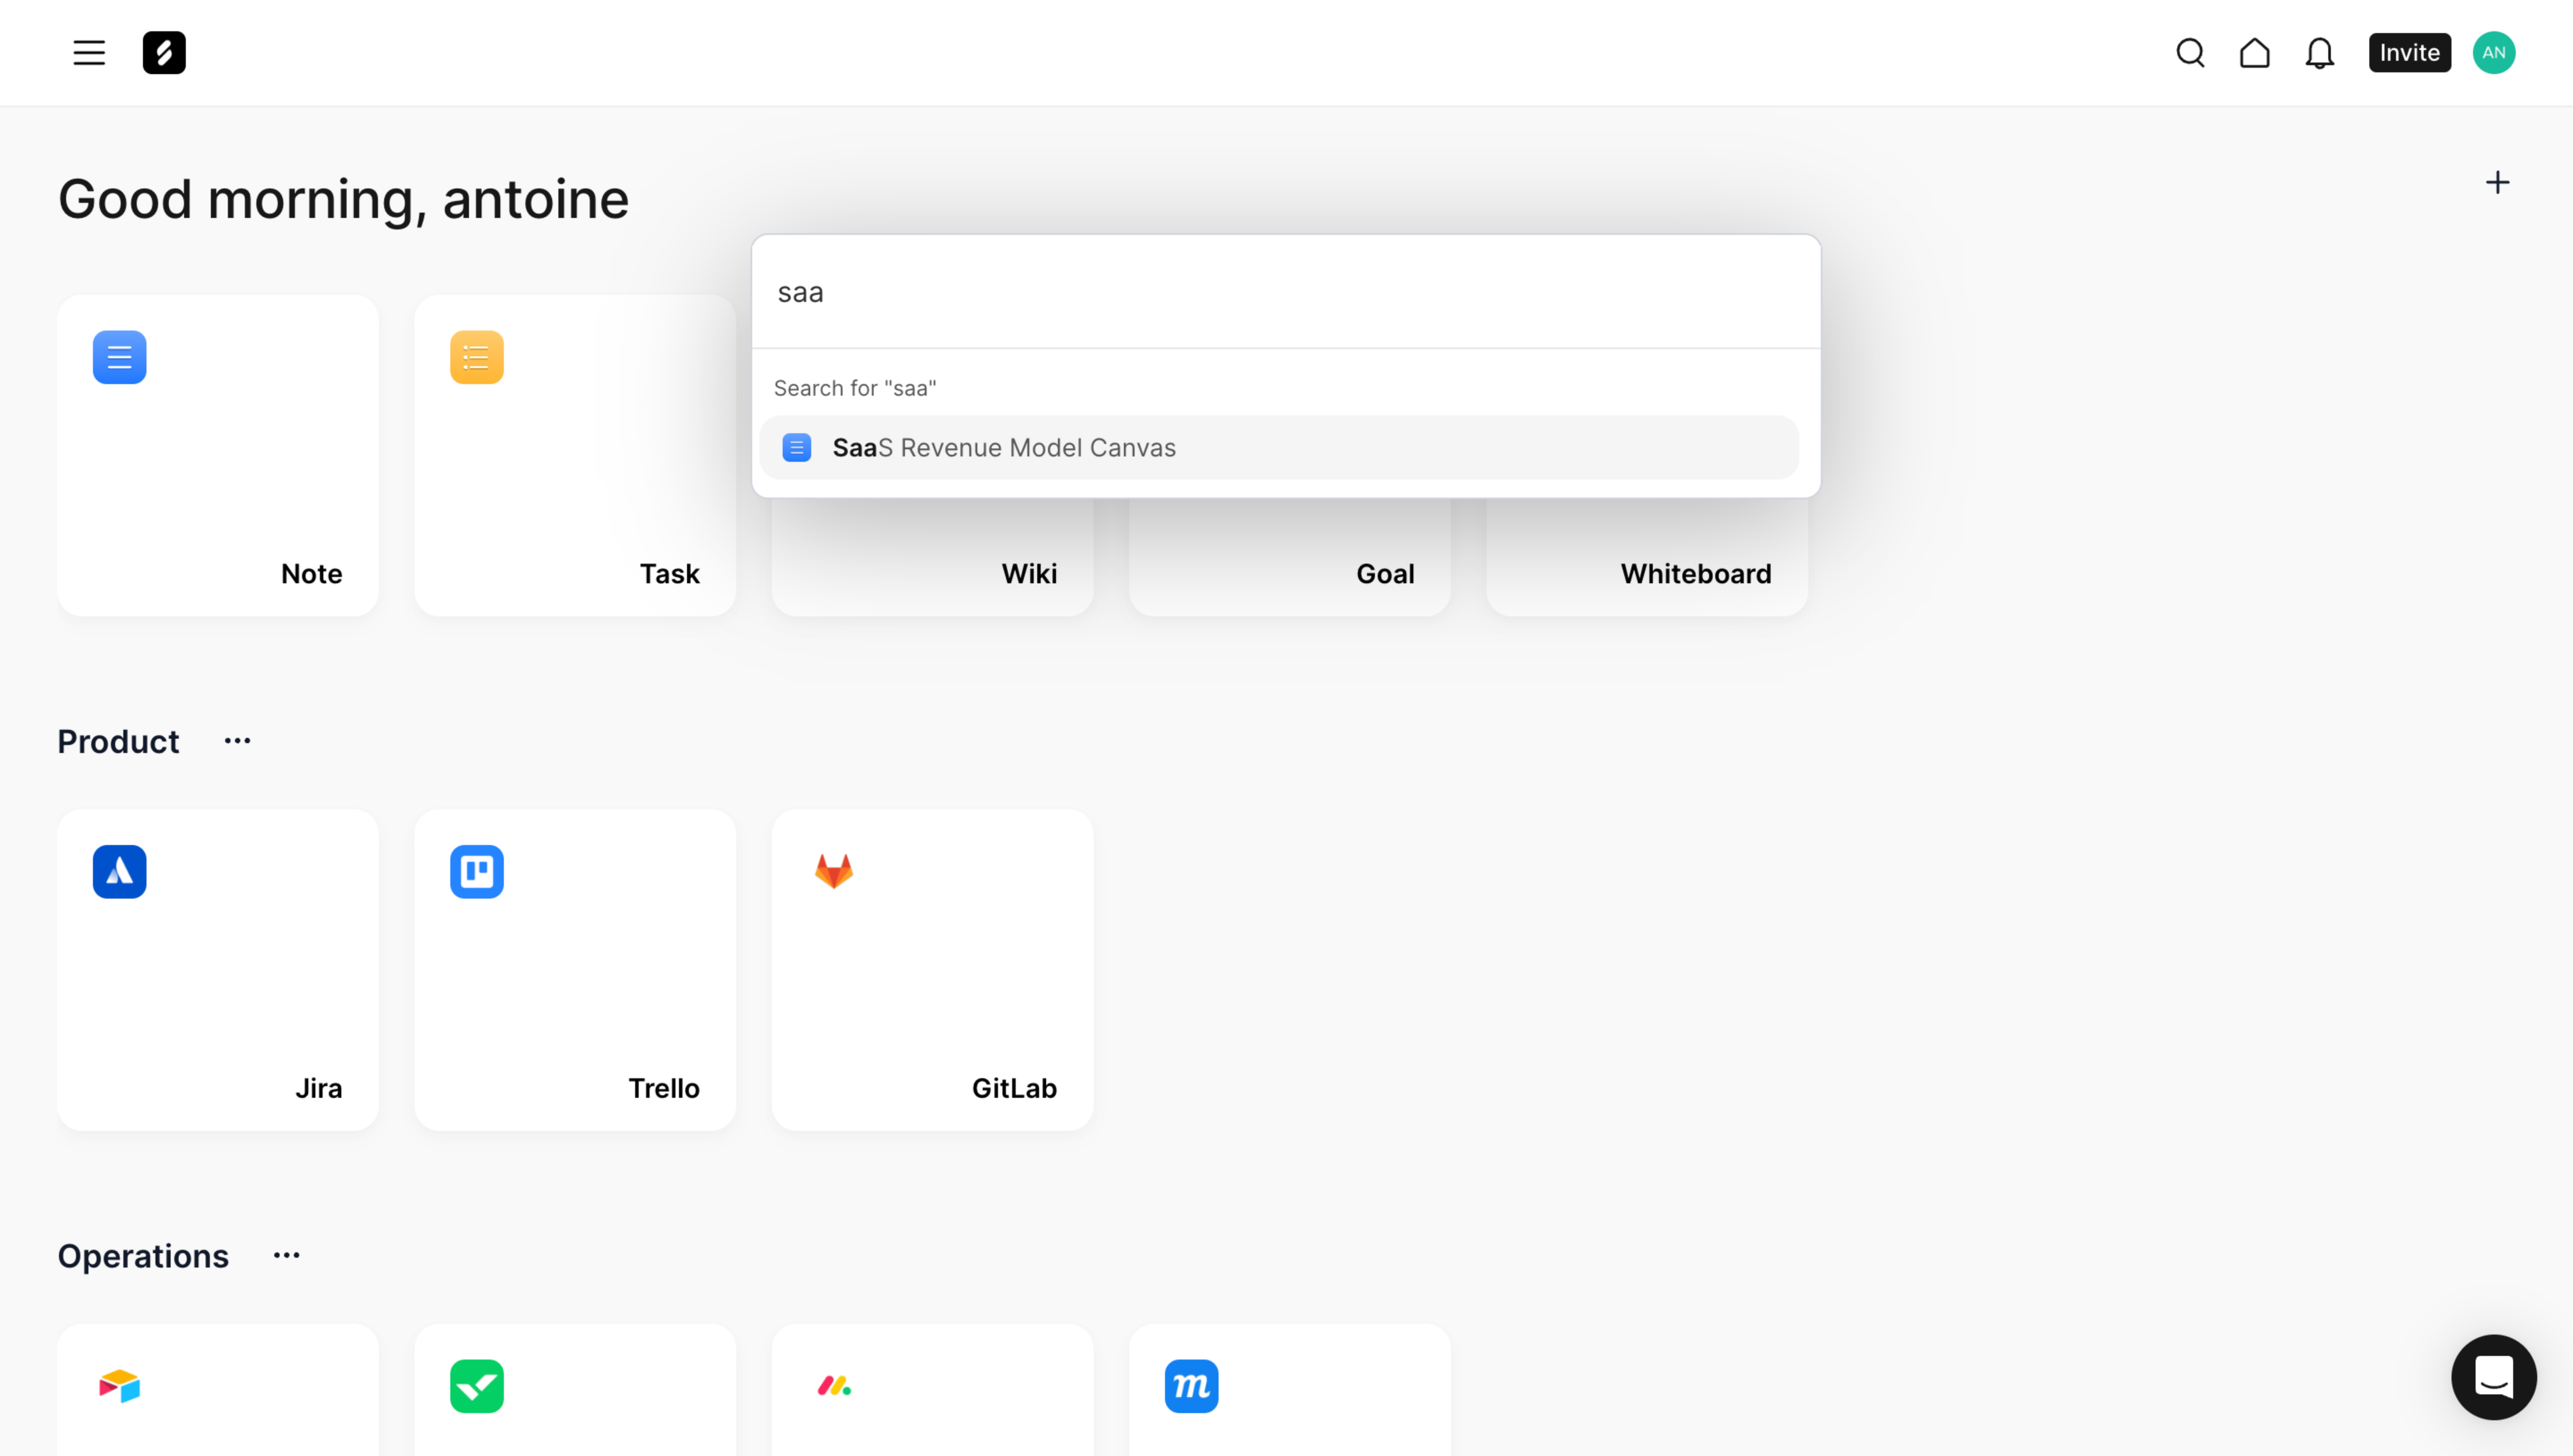Open the hamburger menu
Viewport: 2573px width, 1456px height.
point(89,53)
